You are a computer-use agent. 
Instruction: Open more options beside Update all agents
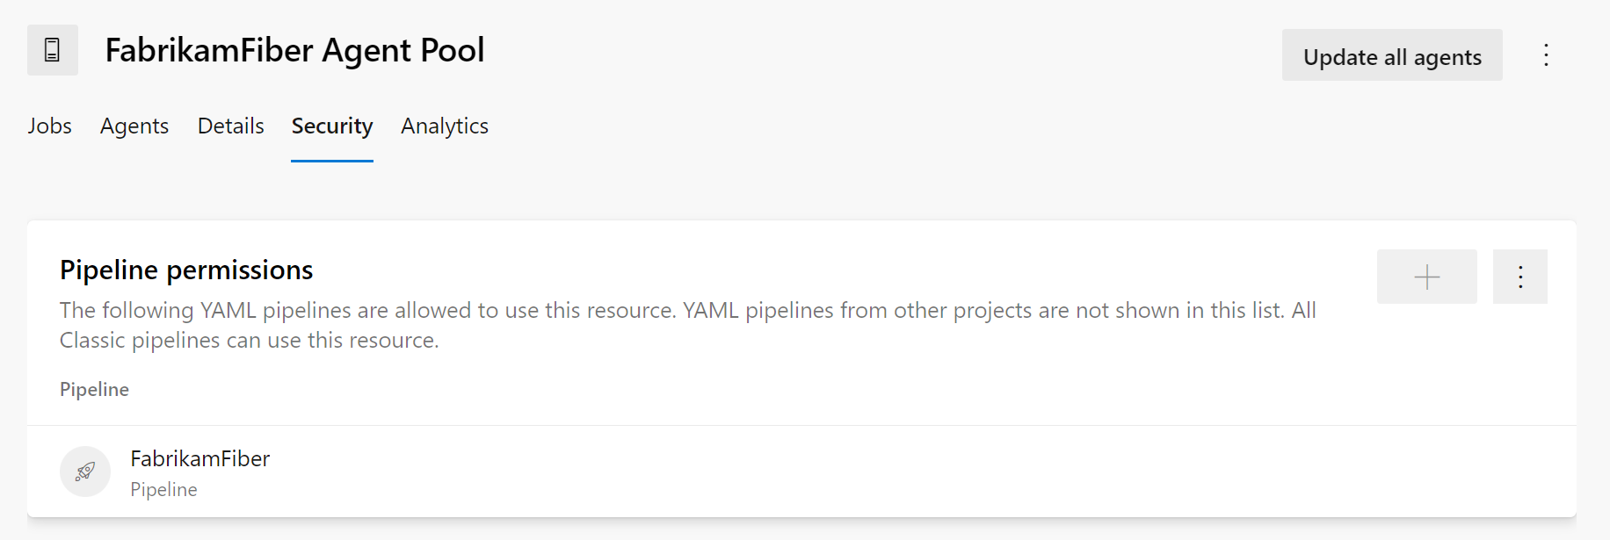(1546, 55)
